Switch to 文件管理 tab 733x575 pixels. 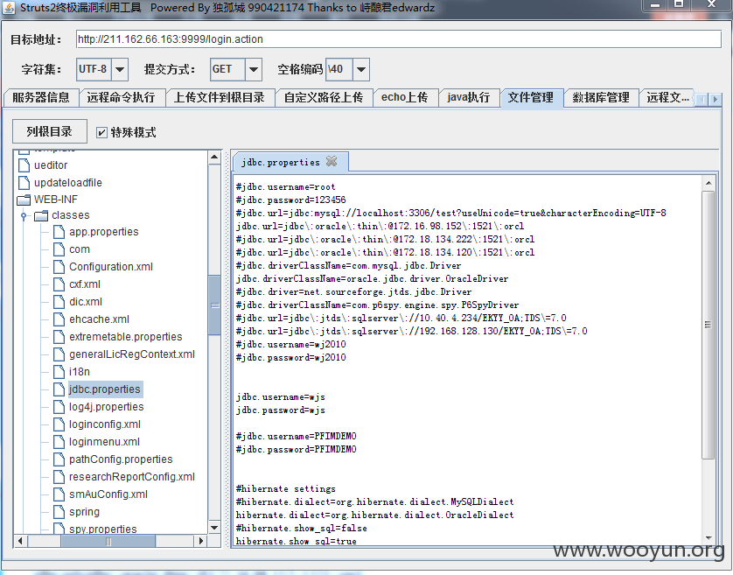531,97
